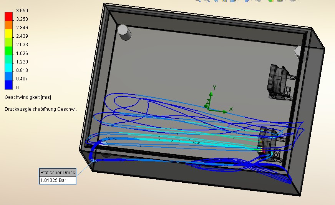Select the orange band of the velocity legend
The image size is (335, 205).
(x=9, y=25)
